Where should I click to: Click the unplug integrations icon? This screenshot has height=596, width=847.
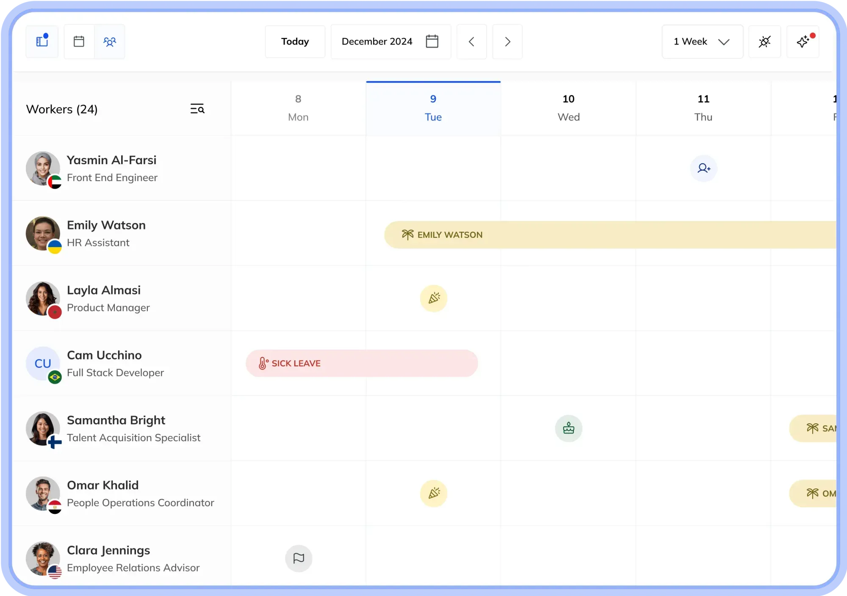764,41
